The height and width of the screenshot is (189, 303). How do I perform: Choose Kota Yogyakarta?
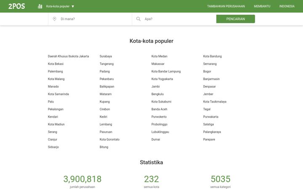[162, 79]
